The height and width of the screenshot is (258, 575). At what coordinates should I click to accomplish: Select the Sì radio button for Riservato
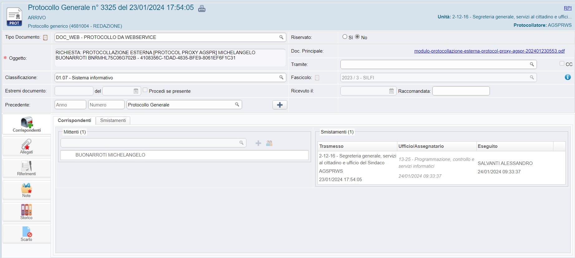pyautogui.click(x=345, y=37)
